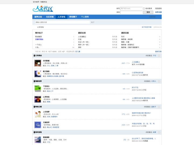The height and width of the screenshot is (145, 194).
Task: Open the 会员注册 registration link
Action: 158,12
